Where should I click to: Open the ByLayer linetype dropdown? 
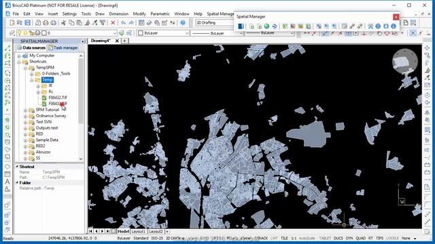[x=241, y=33]
